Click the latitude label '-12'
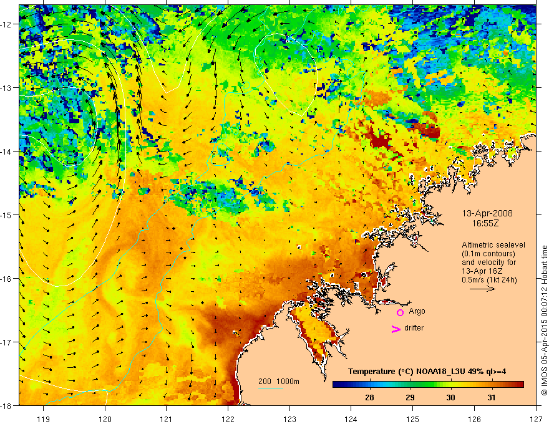This screenshot has width=549, height=424. (7, 24)
